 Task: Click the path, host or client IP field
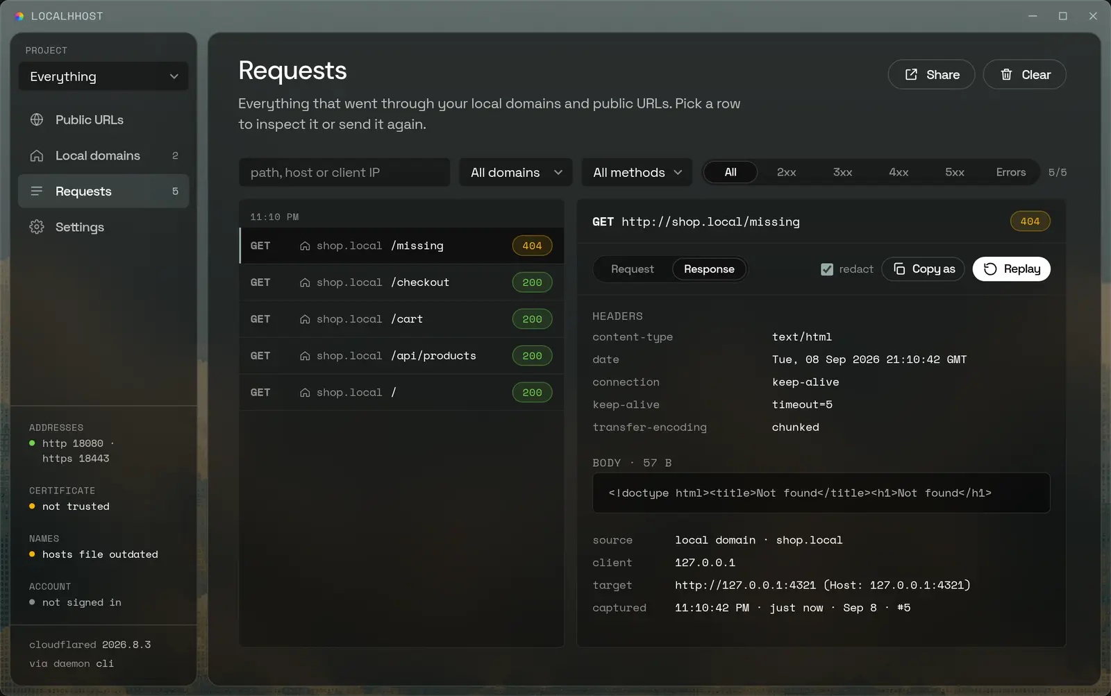(344, 172)
